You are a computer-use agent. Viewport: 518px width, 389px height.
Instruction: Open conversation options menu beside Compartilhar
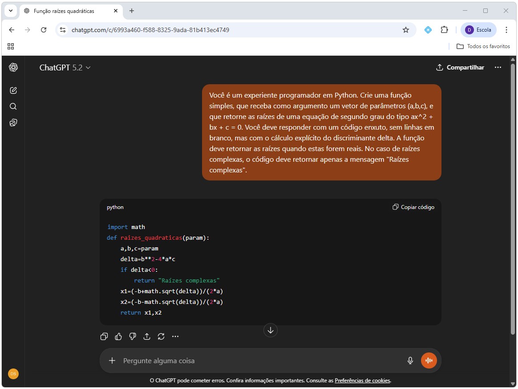[498, 67]
